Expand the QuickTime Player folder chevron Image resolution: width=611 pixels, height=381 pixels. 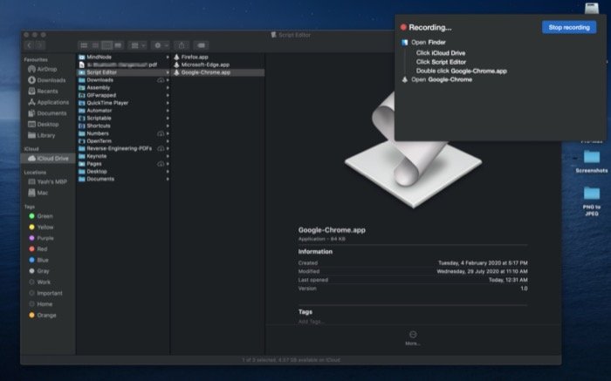pyautogui.click(x=168, y=103)
